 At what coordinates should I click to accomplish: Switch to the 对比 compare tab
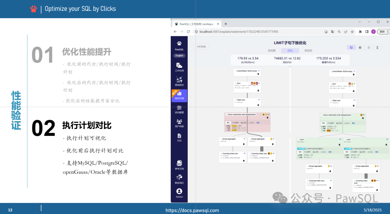pyautogui.click(x=290, y=50)
